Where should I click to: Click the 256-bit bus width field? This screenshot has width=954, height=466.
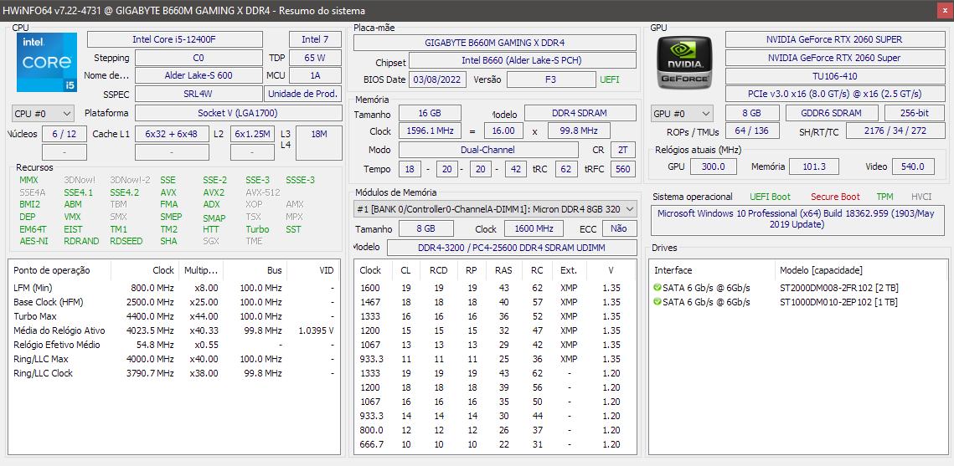(914, 113)
